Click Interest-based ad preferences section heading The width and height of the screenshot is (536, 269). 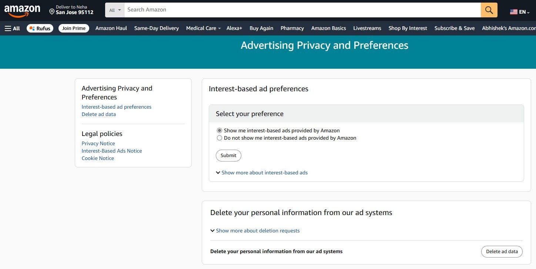258,89
